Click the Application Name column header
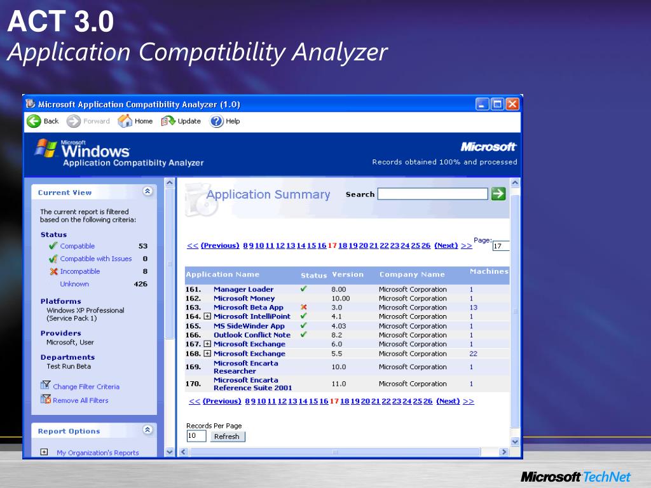 coord(223,274)
